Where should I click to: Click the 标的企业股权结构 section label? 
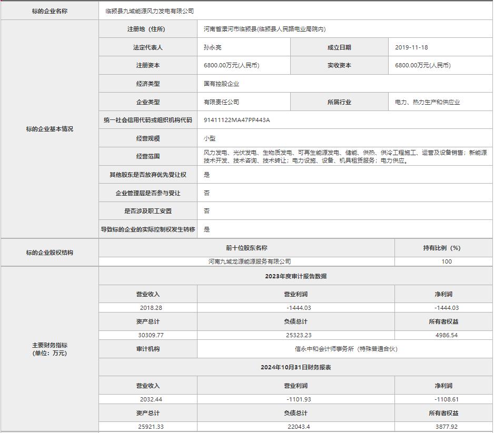point(50,253)
